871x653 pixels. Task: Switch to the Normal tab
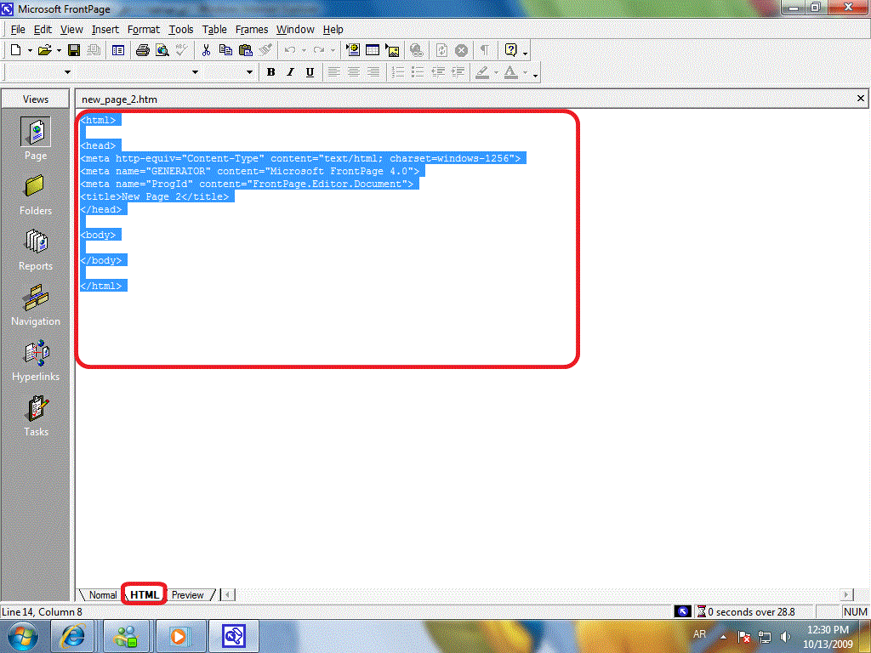click(103, 595)
